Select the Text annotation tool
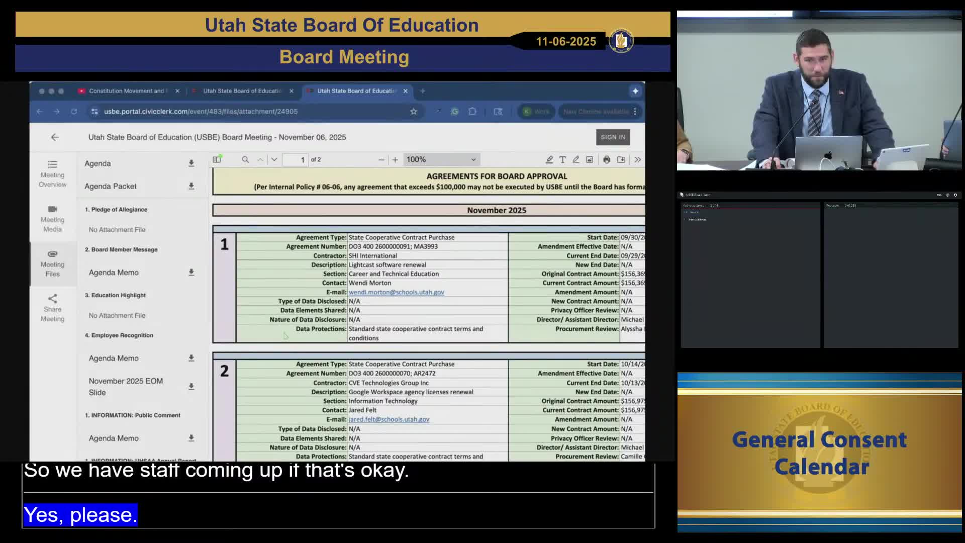965x543 pixels. click(562, 159)
